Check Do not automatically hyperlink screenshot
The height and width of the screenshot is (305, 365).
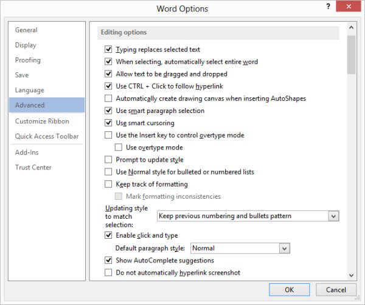click(108, 272)
